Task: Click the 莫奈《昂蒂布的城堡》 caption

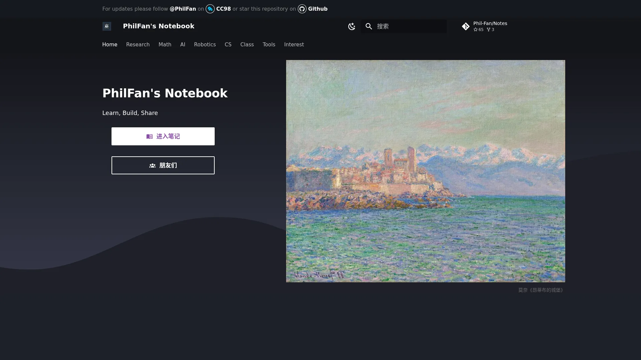Action: 541,290
